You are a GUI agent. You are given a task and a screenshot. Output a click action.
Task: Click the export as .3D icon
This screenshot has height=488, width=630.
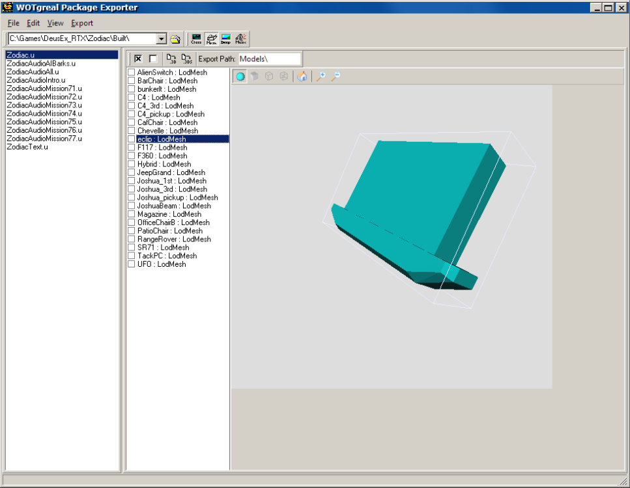172,59
